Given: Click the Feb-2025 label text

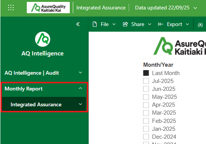Looking at the screenshot, I should (164, 121).
